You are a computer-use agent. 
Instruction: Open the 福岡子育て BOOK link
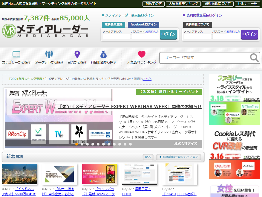tap(137, 192)
